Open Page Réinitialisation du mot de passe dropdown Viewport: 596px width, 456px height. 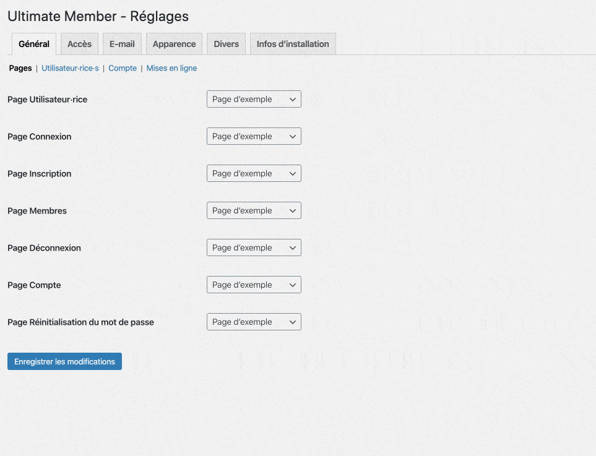(x=254, y=322)
